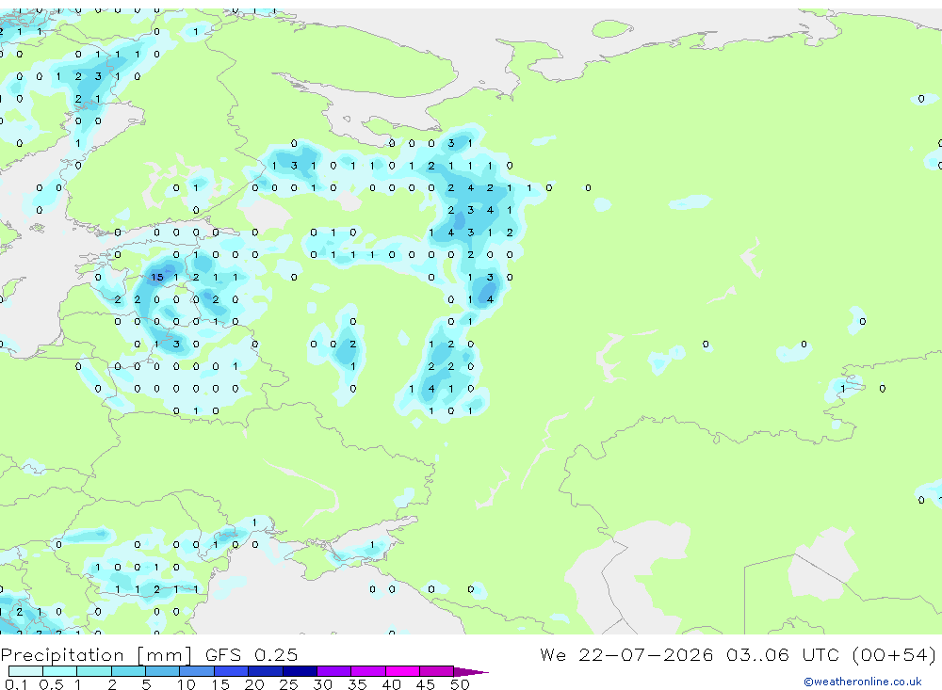Click the legend label '0.1'

coord(16,684)
